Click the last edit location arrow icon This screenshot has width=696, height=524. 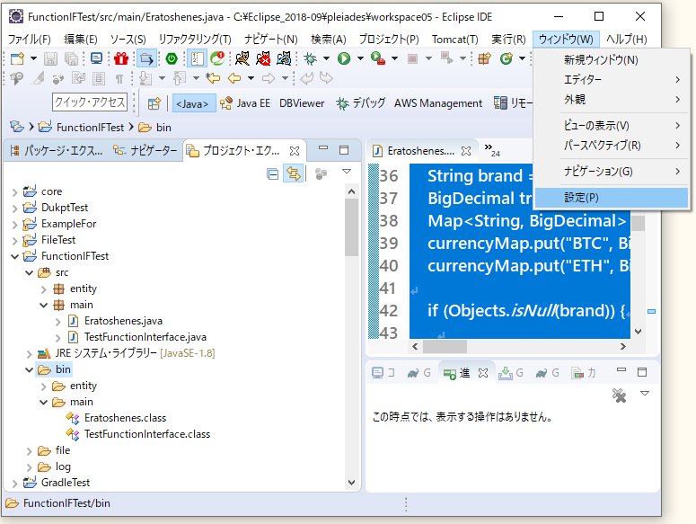pyautogui.click(x=213, y=78)
